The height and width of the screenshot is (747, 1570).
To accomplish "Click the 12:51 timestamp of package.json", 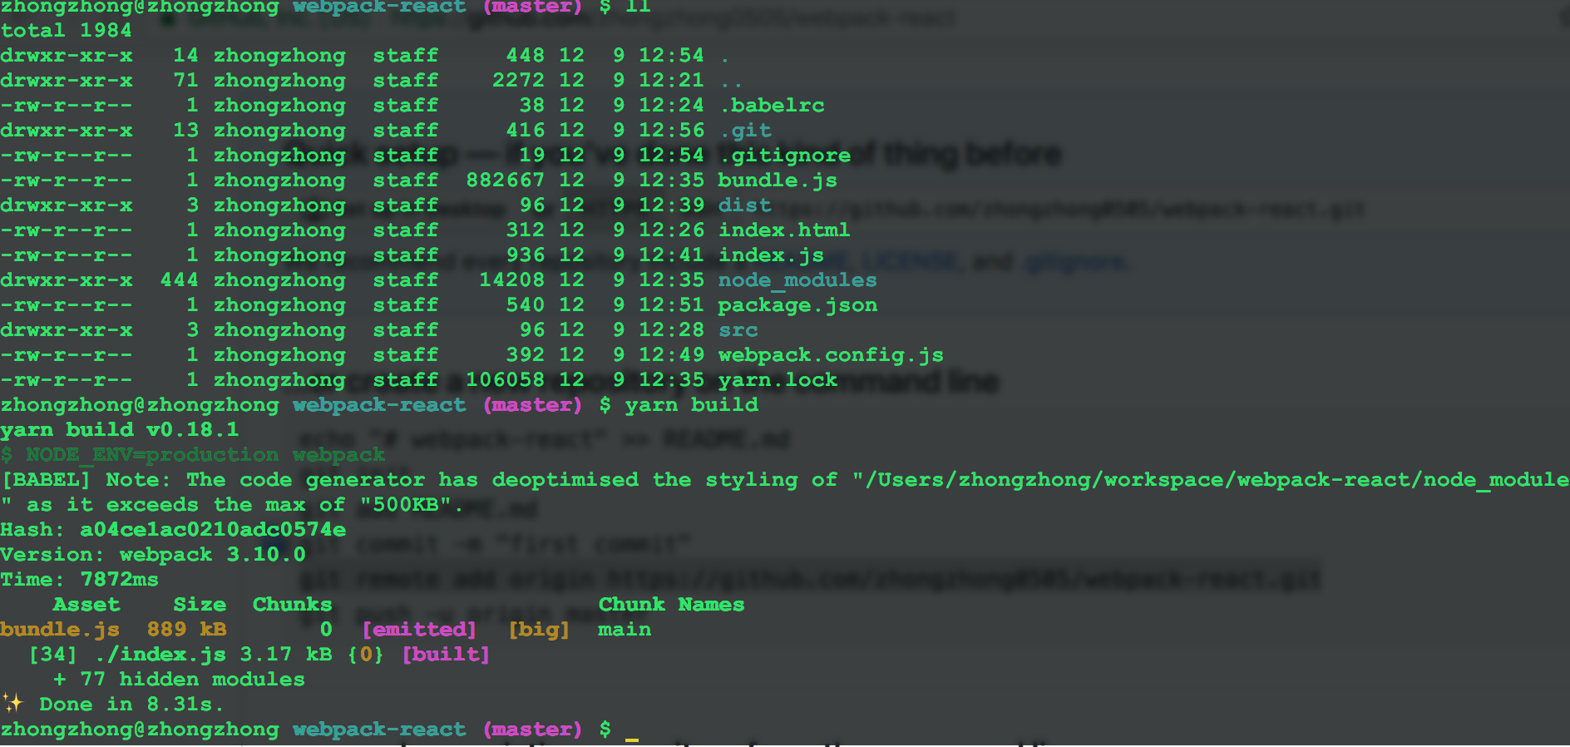I will (x=672, y=305).
